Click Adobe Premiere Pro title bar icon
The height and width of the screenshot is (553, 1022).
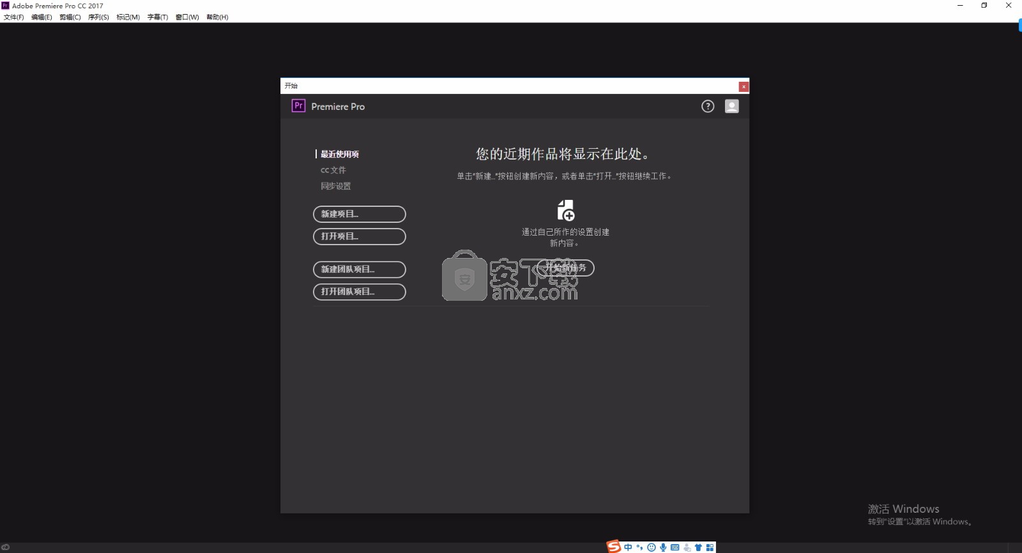(6, 5)
